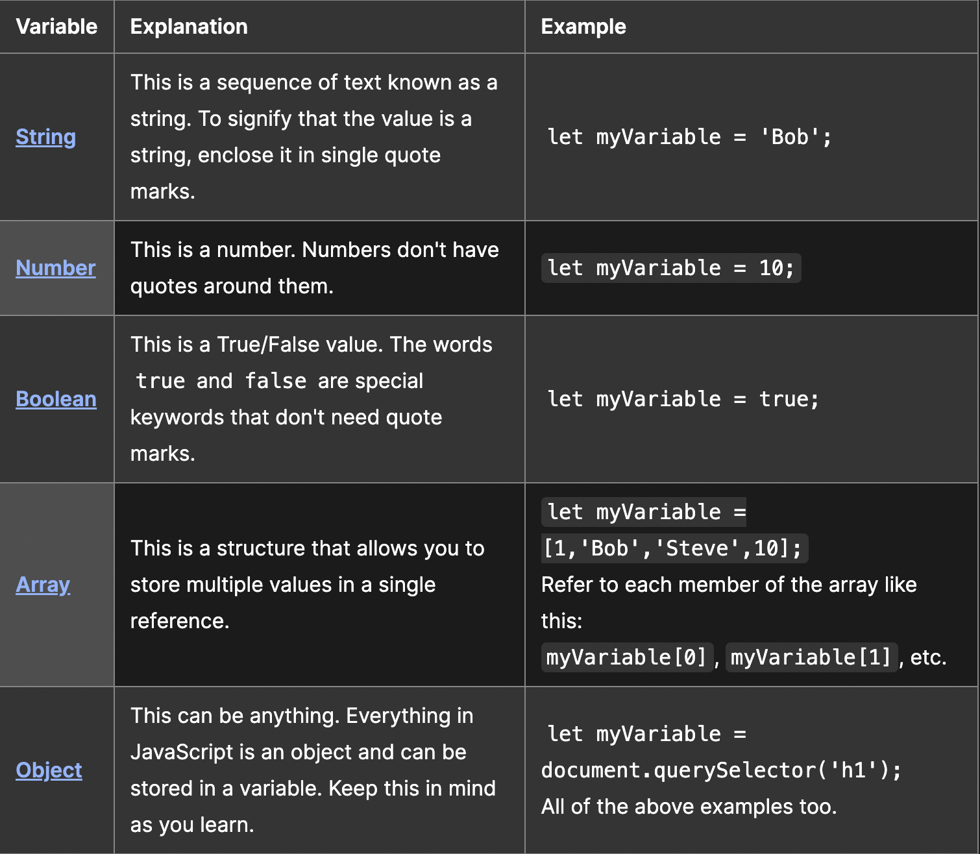
Task: Follow the Object link
Action: pos(49,770)
